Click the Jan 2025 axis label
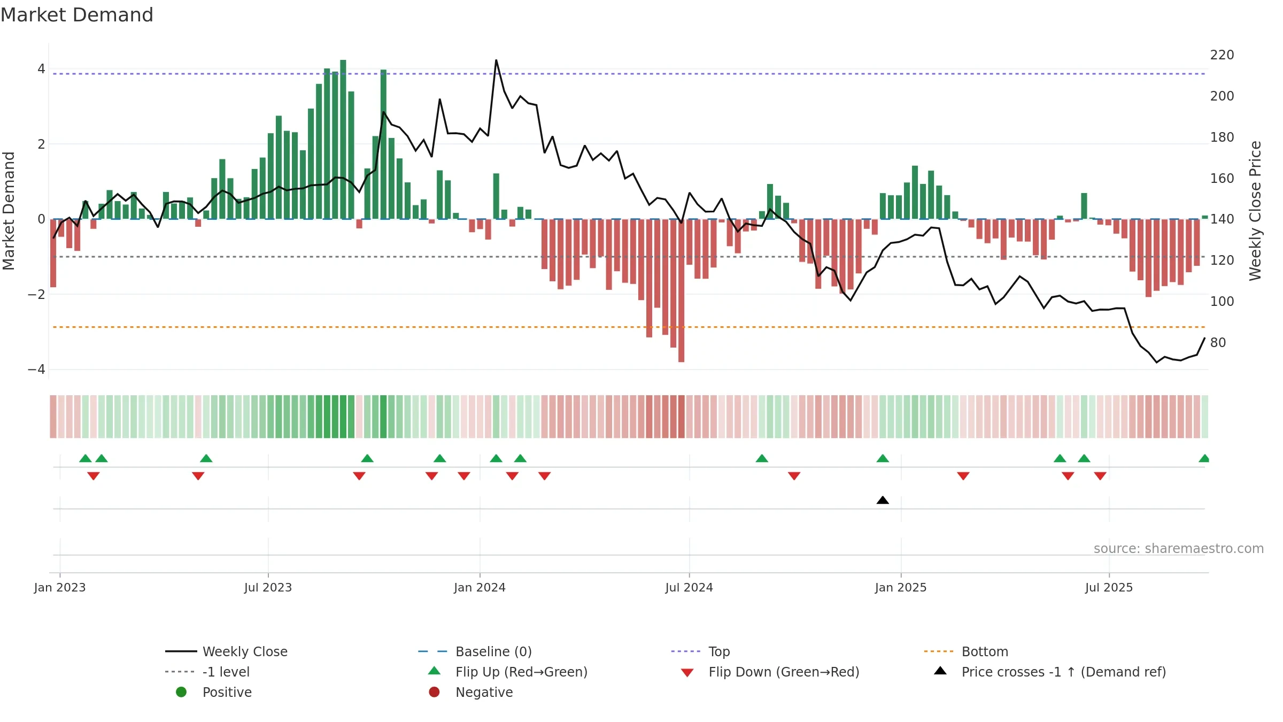 (901, 587)
